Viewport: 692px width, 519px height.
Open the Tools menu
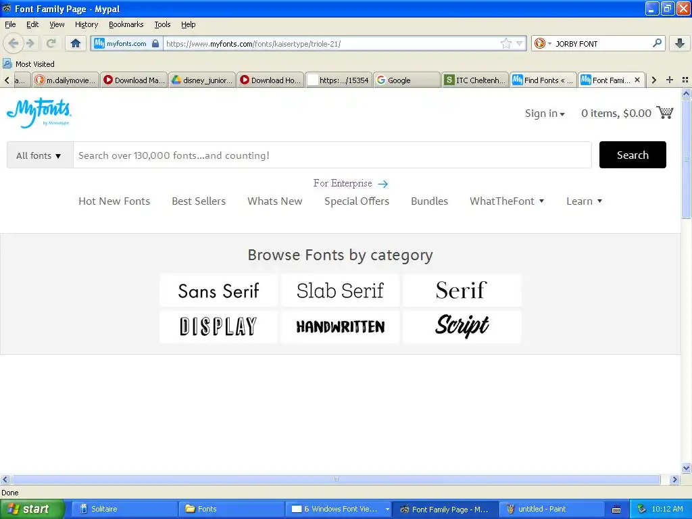click(x=162, y=24)
